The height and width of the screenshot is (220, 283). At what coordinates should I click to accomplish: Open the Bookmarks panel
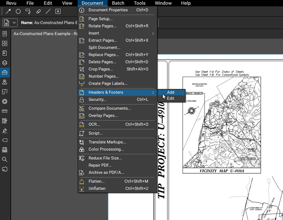(x=5, y=53)
